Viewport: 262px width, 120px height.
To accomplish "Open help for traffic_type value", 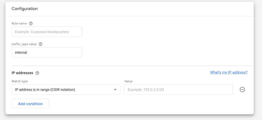I will point(40,44).
